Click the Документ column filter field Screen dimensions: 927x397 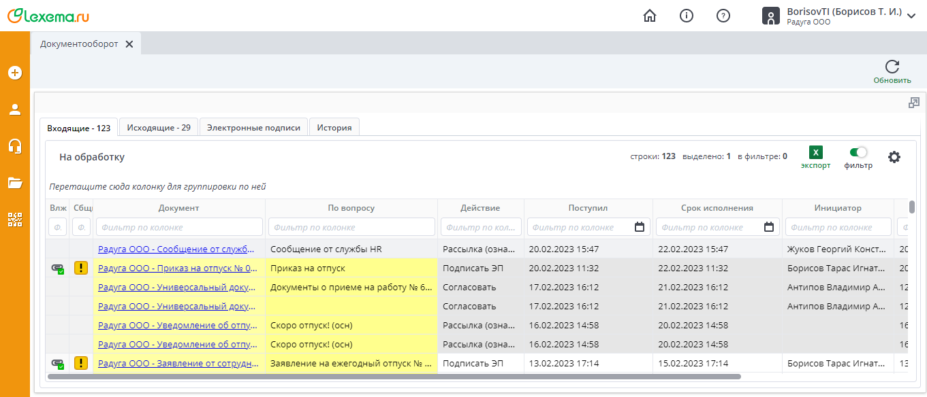pos(179,227)
